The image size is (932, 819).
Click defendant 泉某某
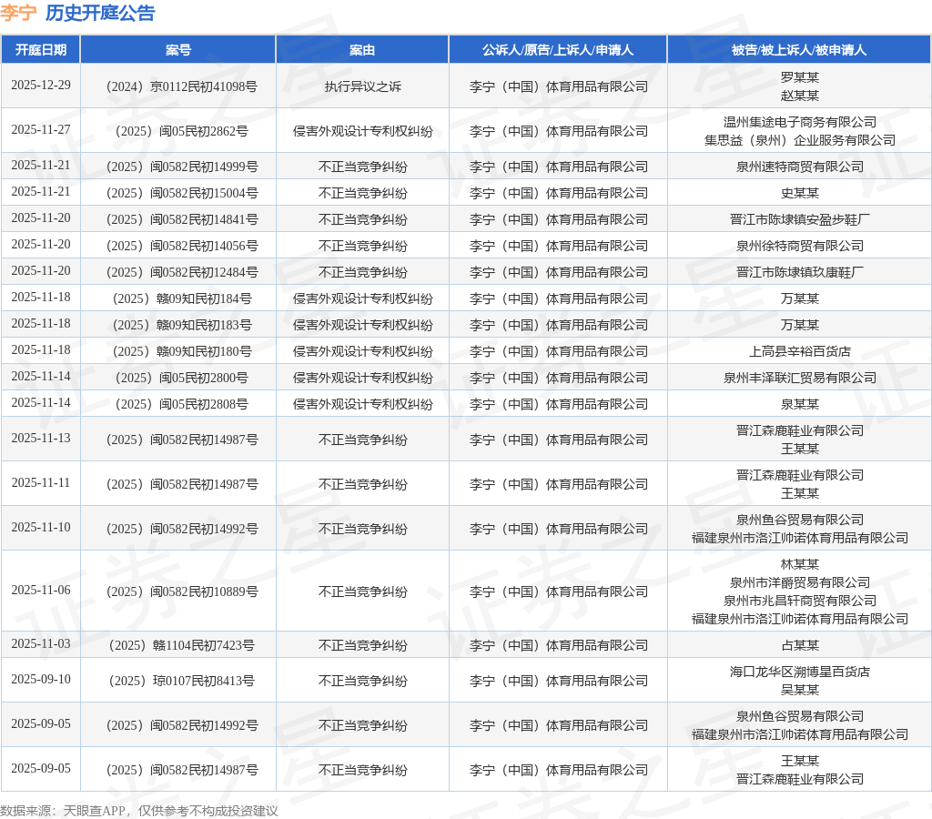[x=799, y=404]
